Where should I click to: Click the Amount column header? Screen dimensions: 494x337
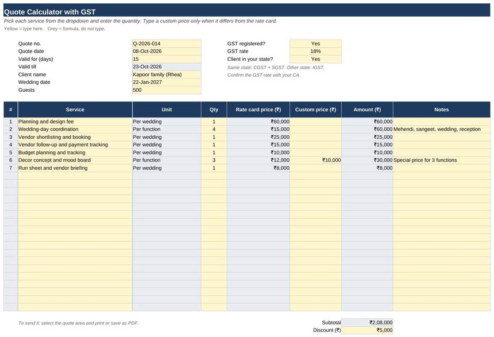coord(368,109)
